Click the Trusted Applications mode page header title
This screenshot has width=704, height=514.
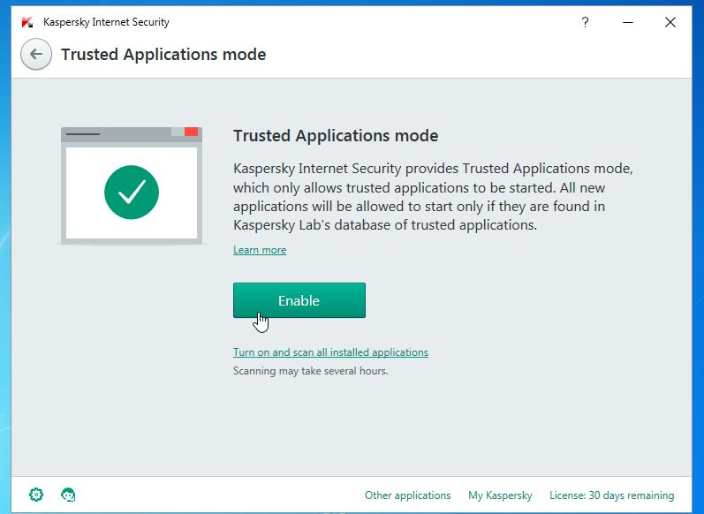click(x=163, y=55)
